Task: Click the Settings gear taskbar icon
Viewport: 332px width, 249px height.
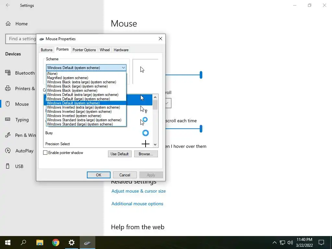Action: click(72, 243)
